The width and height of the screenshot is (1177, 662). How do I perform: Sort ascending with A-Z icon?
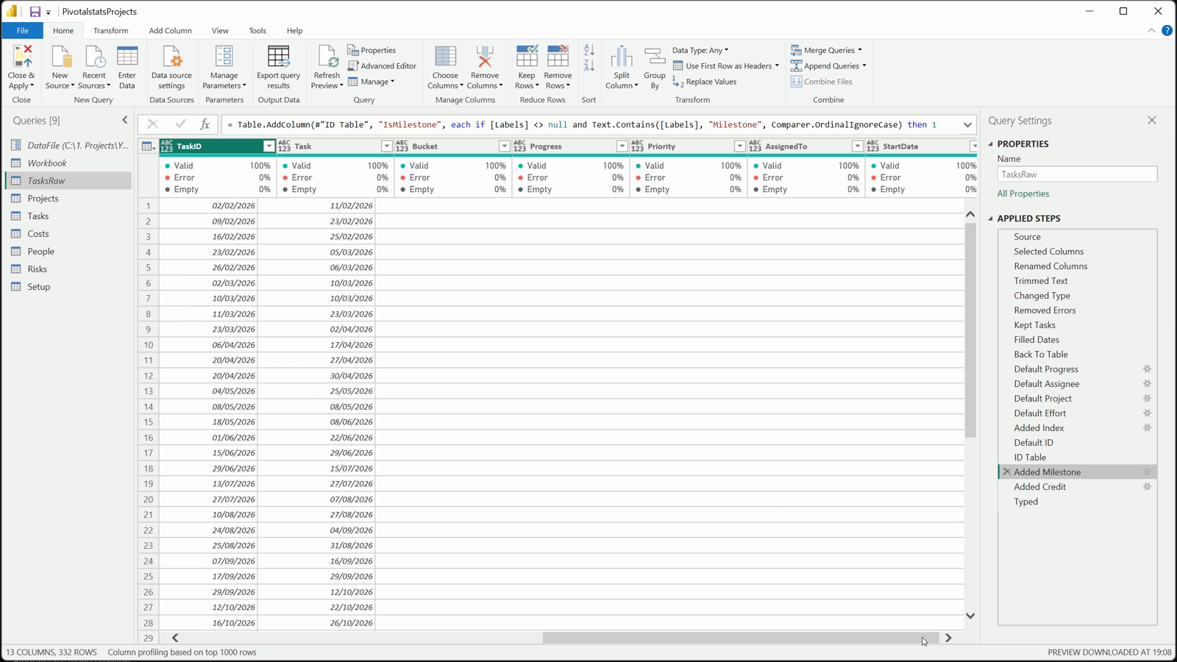coord(589,50)
